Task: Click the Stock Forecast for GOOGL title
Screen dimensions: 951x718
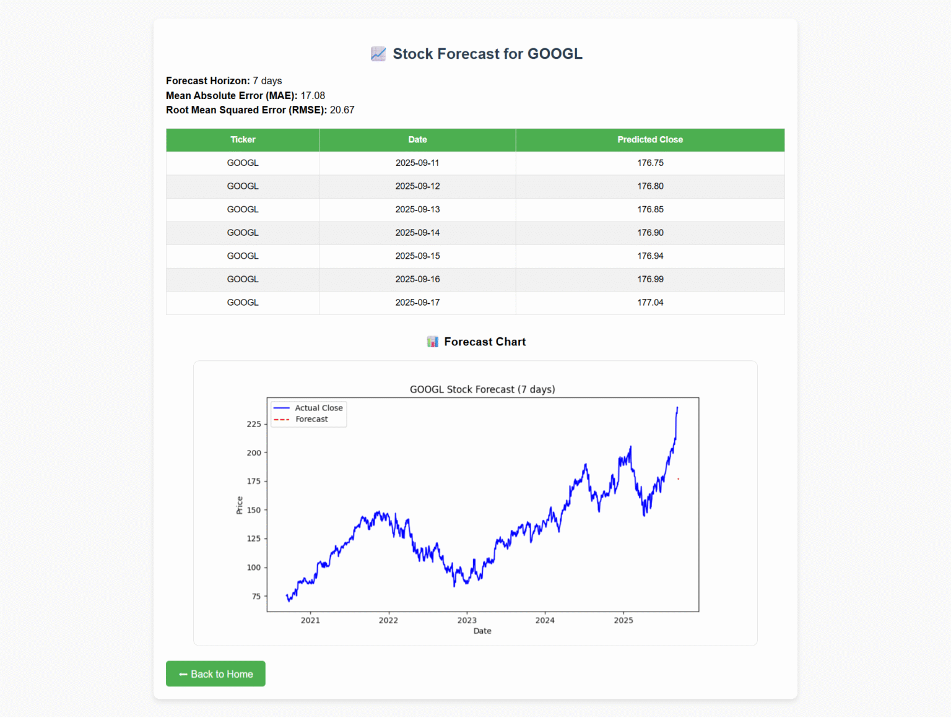Action: pyautogui.click(x=487, y=54)
